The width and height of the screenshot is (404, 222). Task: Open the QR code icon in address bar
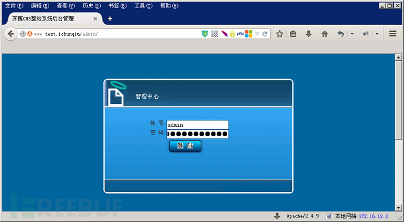(214, 34)
